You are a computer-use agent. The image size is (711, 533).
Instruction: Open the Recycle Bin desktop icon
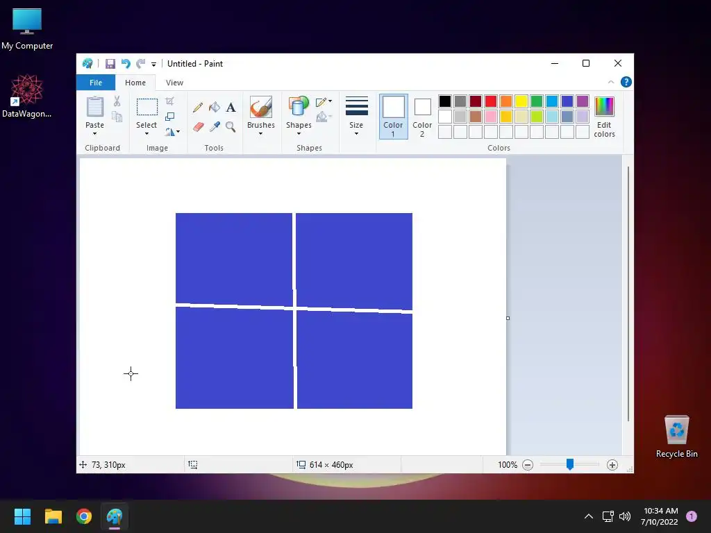pyautogui.click(x=676, y=436)
